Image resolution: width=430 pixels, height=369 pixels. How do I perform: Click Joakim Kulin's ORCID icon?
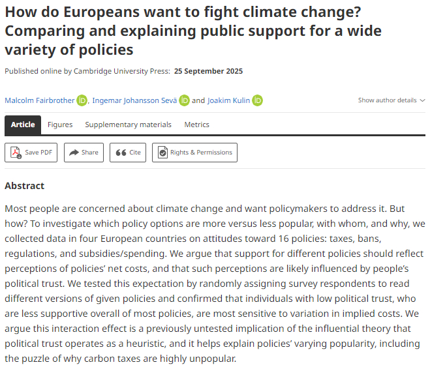(258, 100)
